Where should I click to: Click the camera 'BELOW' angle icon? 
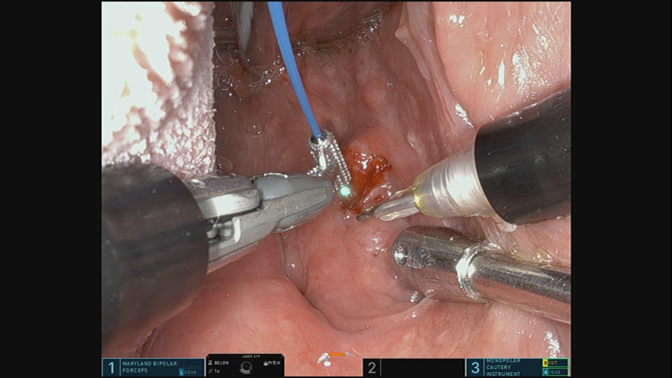211,363
